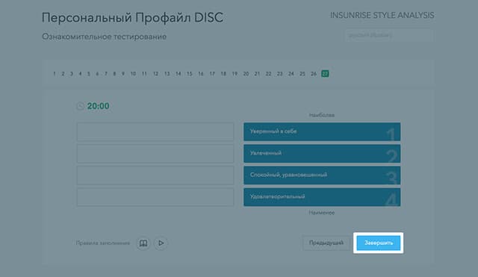The height and width of the screenshot is (277, 478).
Task: Click the third empty answer slot
Action: pos(155,175)
